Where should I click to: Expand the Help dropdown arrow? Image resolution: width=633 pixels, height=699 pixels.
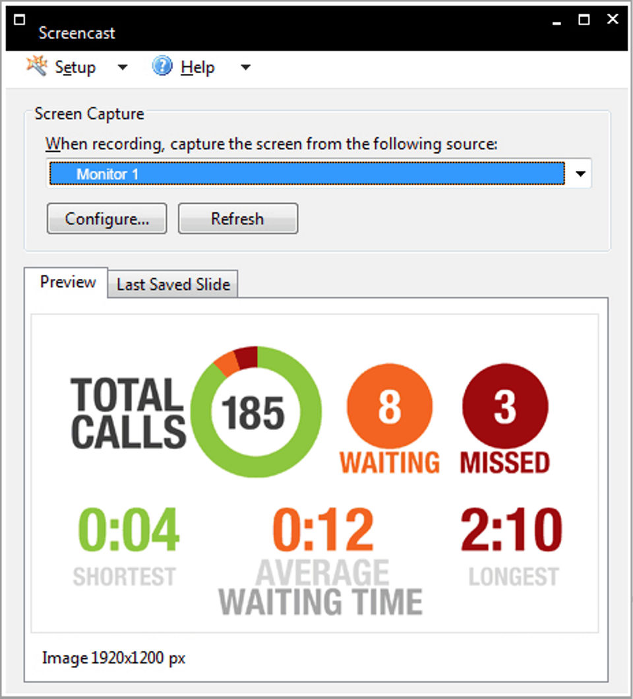pyautogui.click(x=246, y=67)
